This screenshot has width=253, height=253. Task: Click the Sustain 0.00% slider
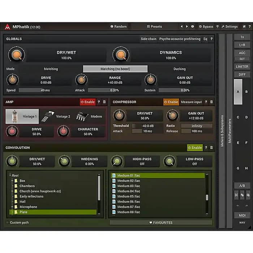tap(185, 90)
